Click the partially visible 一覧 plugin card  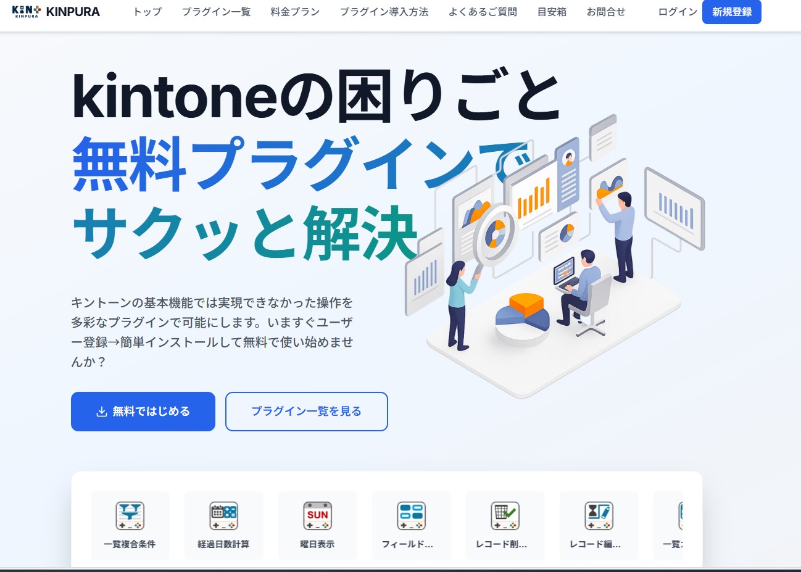point(668,525)
